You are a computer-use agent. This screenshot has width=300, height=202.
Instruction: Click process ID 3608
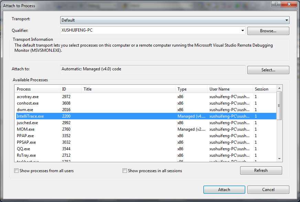pyautogui.click(x=66, y=103)
